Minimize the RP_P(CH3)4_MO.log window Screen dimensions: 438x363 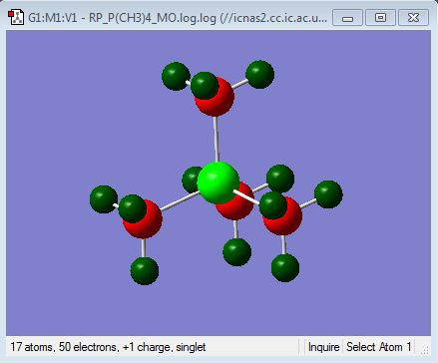click(347, 17)
